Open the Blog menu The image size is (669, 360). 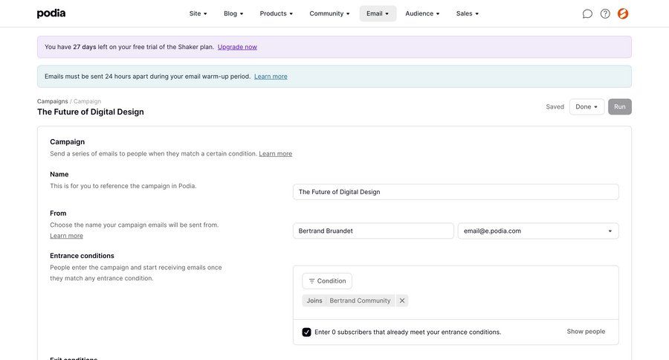[x=233, y=13]
